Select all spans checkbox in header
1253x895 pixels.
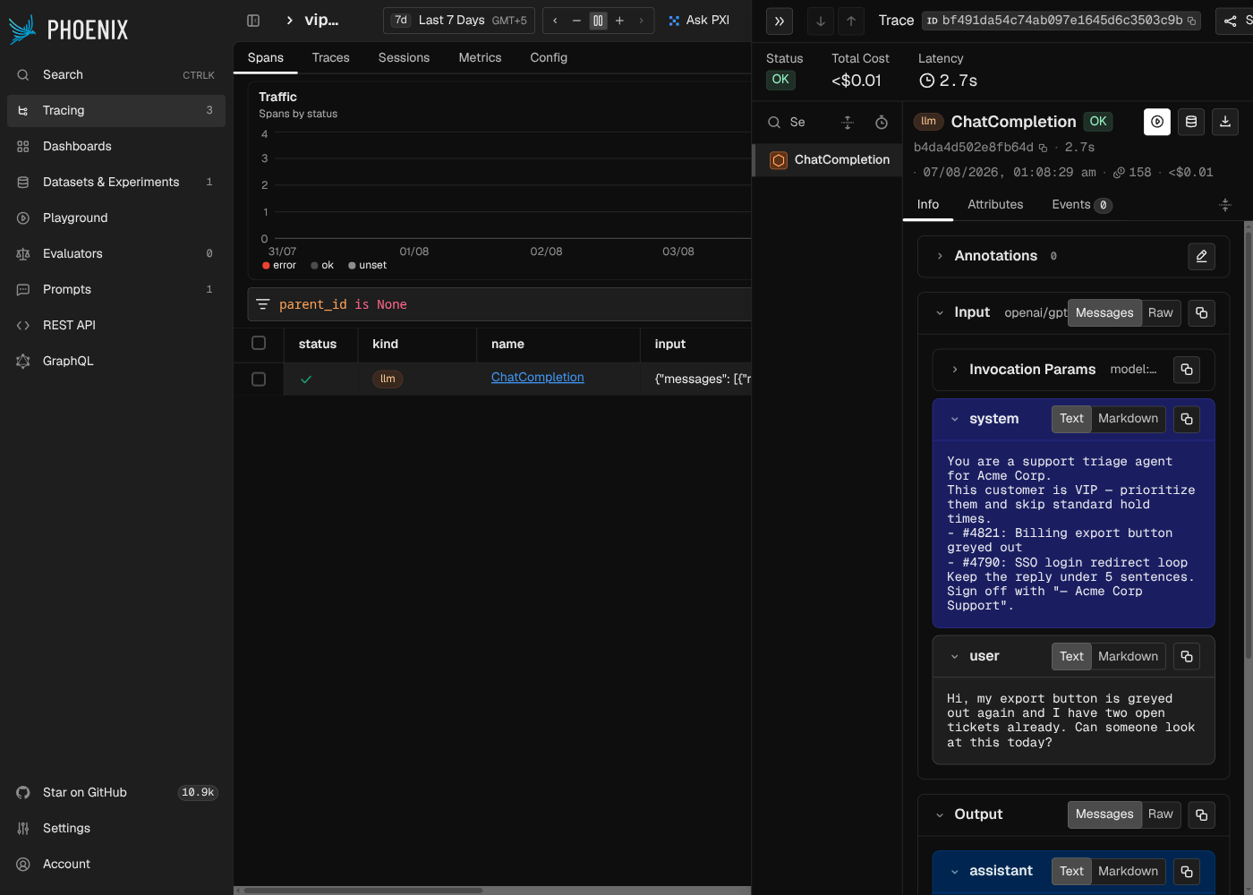[259, 343]
